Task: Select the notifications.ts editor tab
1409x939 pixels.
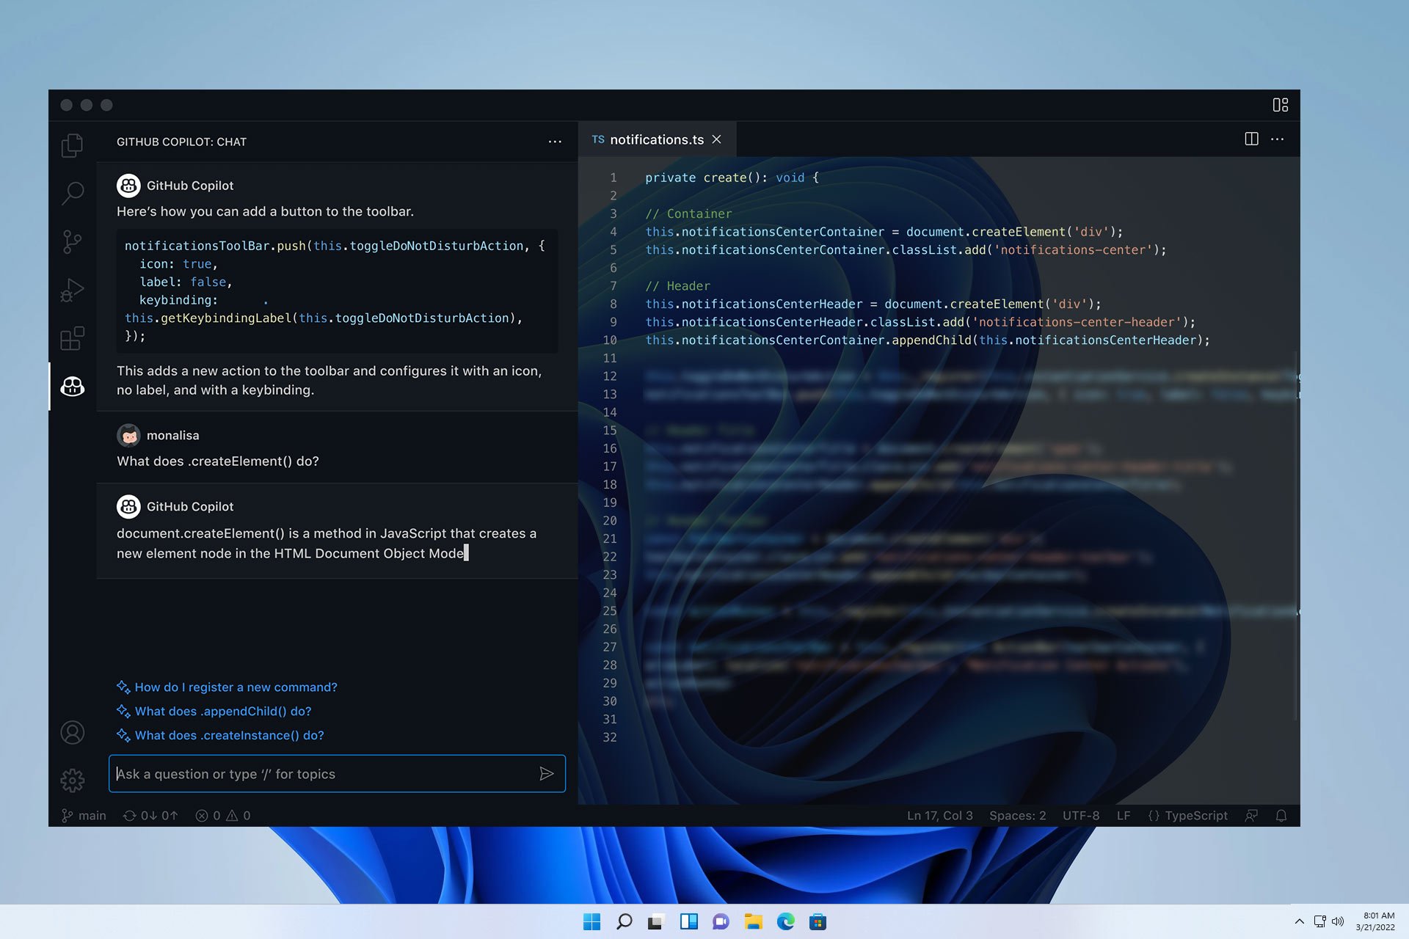Action: 656,139
